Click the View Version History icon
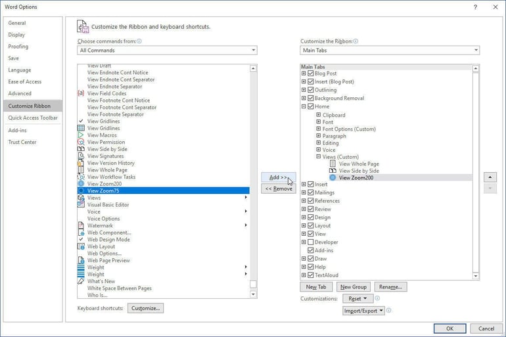This screenshot has height=337, width=506. click(81, 163)
